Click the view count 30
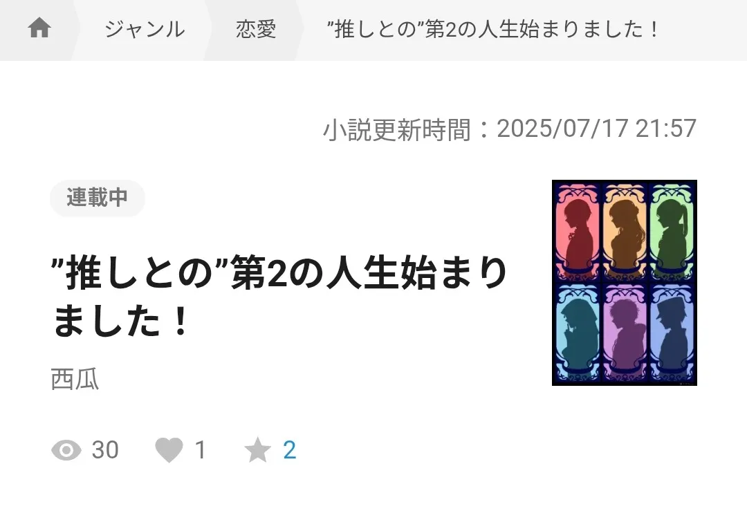The image size is (747, 511). [105, 450]
